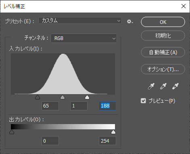
Task: Click the input highlight slider handle
Action: pos(87,97)
